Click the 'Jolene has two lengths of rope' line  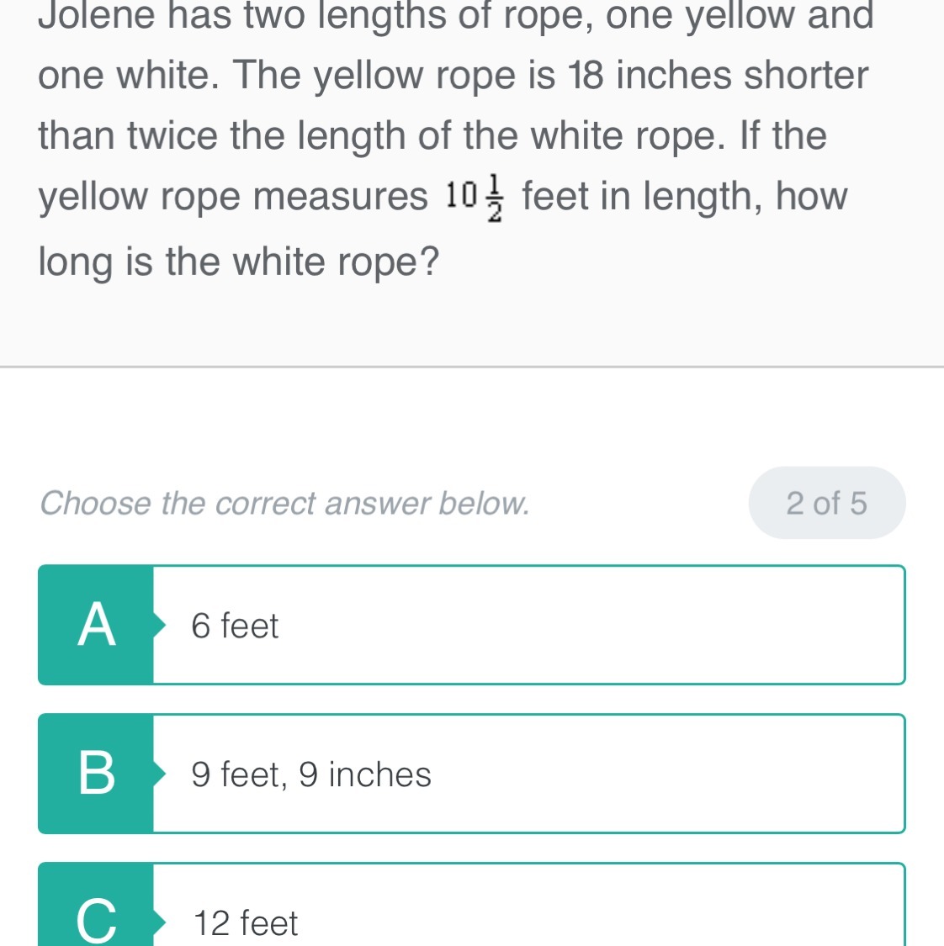tap(455, 15)
